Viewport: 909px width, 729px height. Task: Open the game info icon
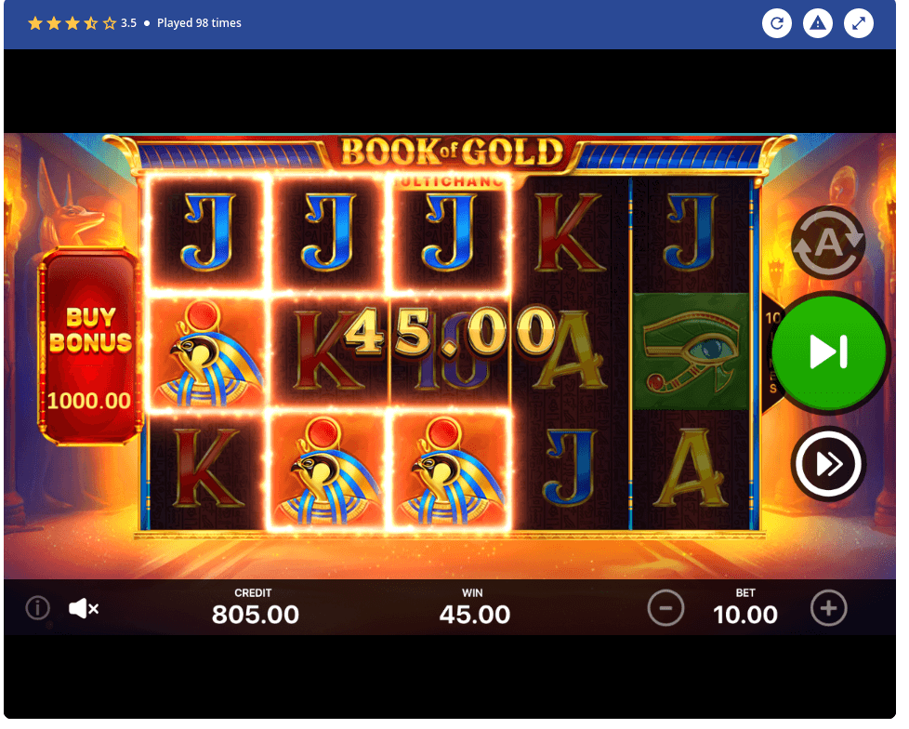click(x=38, y=608)
